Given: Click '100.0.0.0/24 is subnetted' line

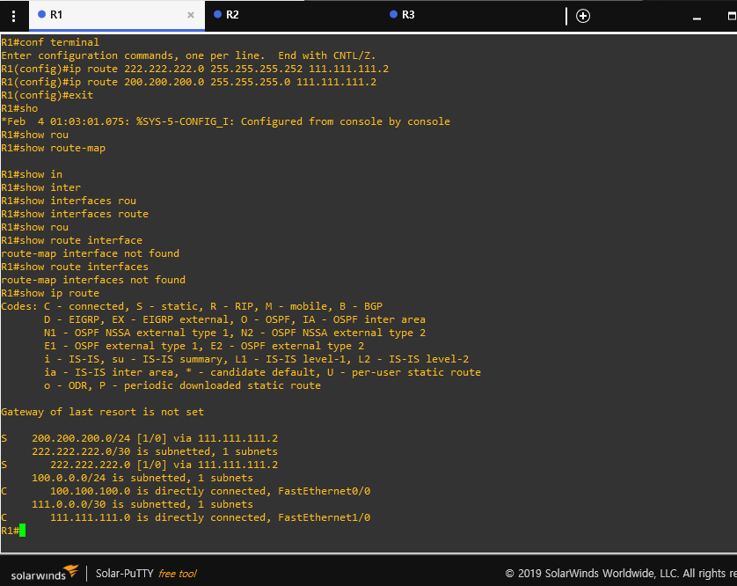Looking at the screenshot, I should (142, 478).
